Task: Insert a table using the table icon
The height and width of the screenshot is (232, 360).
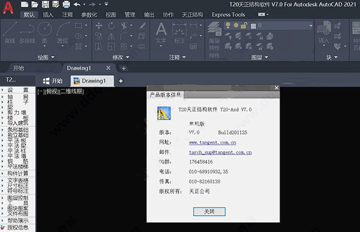Action: tap(193, 46)
